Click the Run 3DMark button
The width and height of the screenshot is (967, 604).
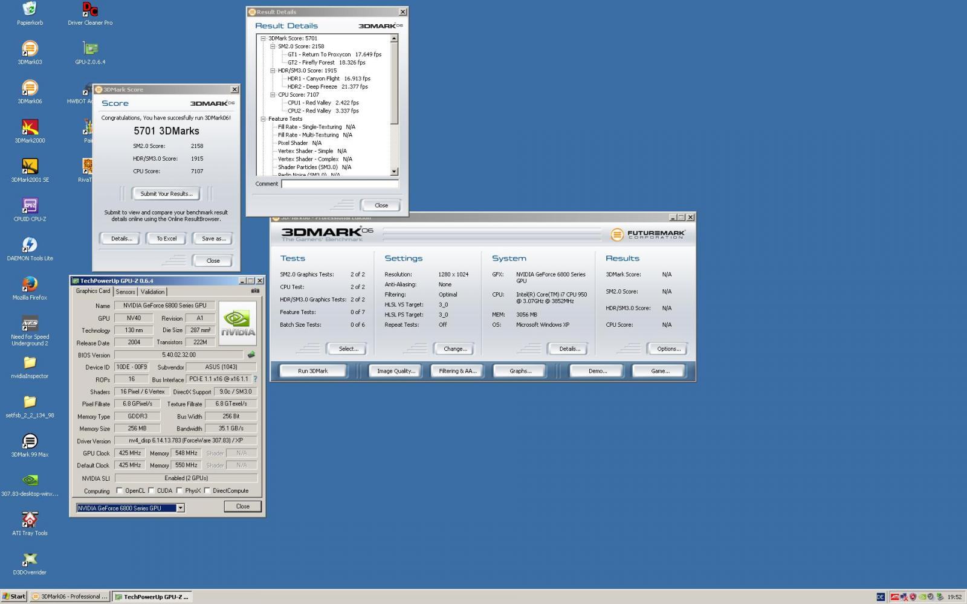pos(312,371)
